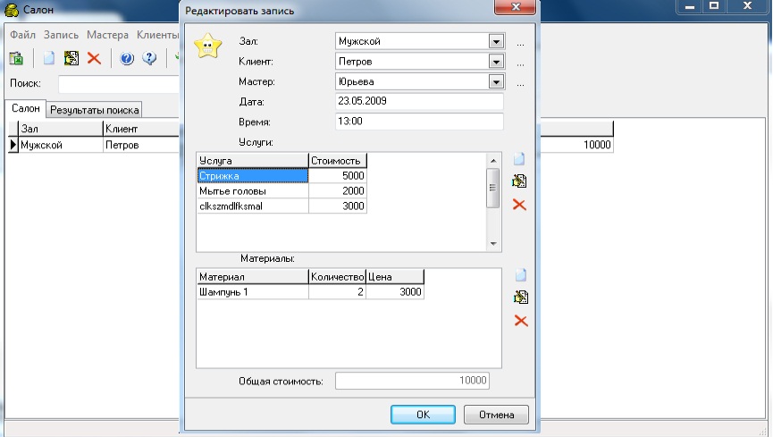773x437 pixels.
Task: Close the Редактировать запись dialog
Action: (x=515, y=7)
